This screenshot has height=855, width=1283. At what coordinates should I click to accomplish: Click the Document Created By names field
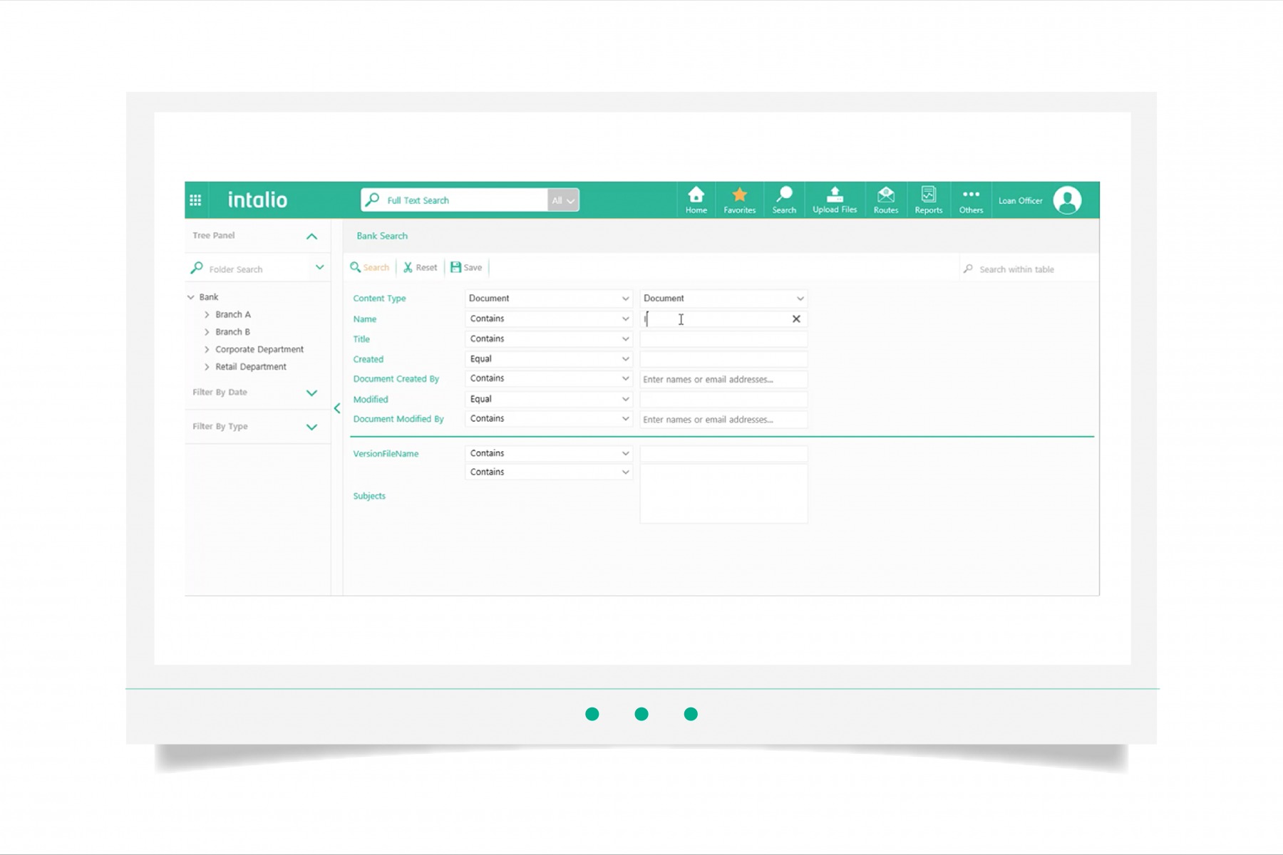723,379
